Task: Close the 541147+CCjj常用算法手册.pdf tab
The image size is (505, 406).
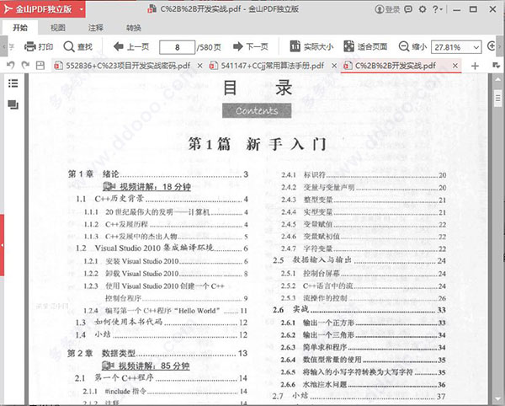Action: (334, 66)
